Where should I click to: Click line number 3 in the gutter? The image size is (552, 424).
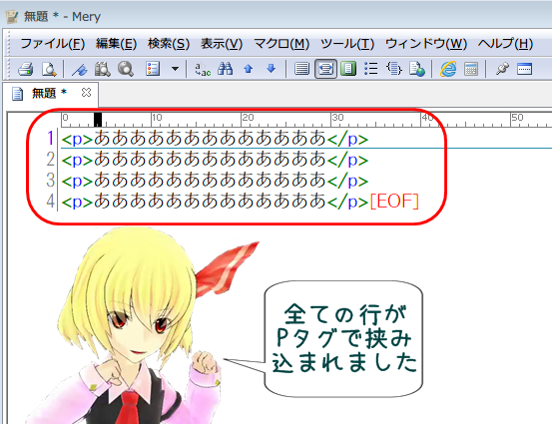click(50, 180)
